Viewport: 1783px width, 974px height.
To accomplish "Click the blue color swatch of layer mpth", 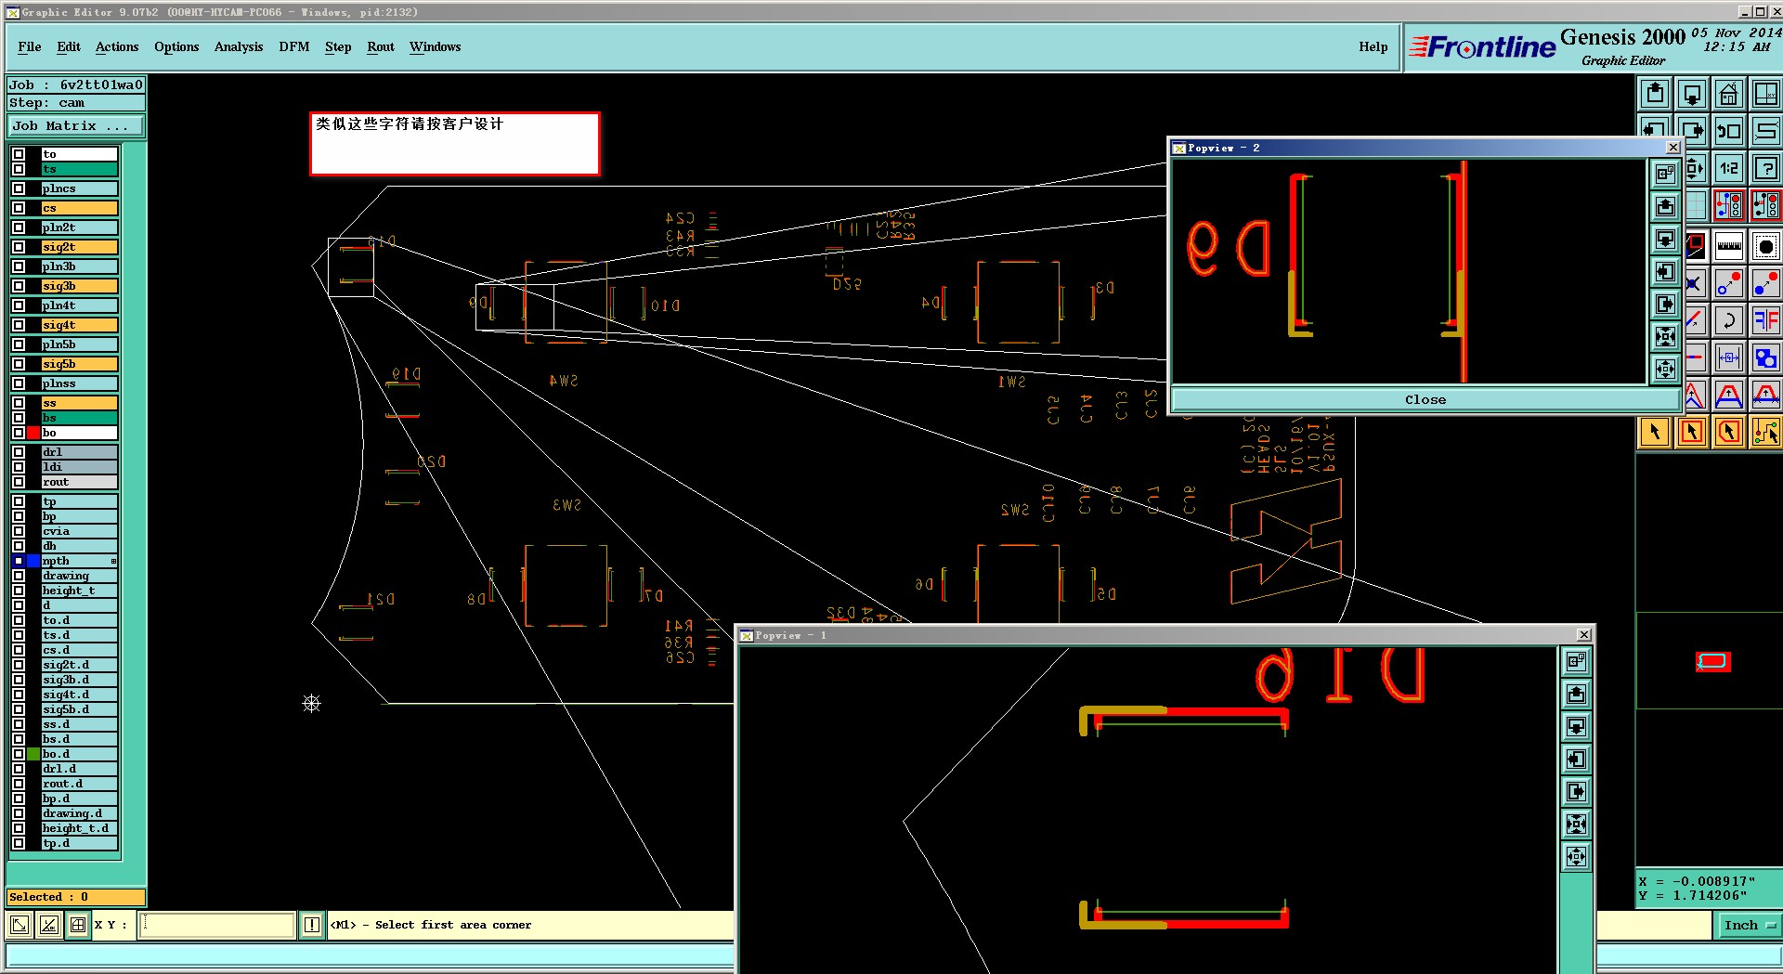I will pos(33,561).
